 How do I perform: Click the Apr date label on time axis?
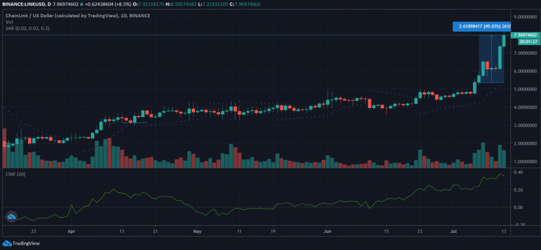coord(71,232)
